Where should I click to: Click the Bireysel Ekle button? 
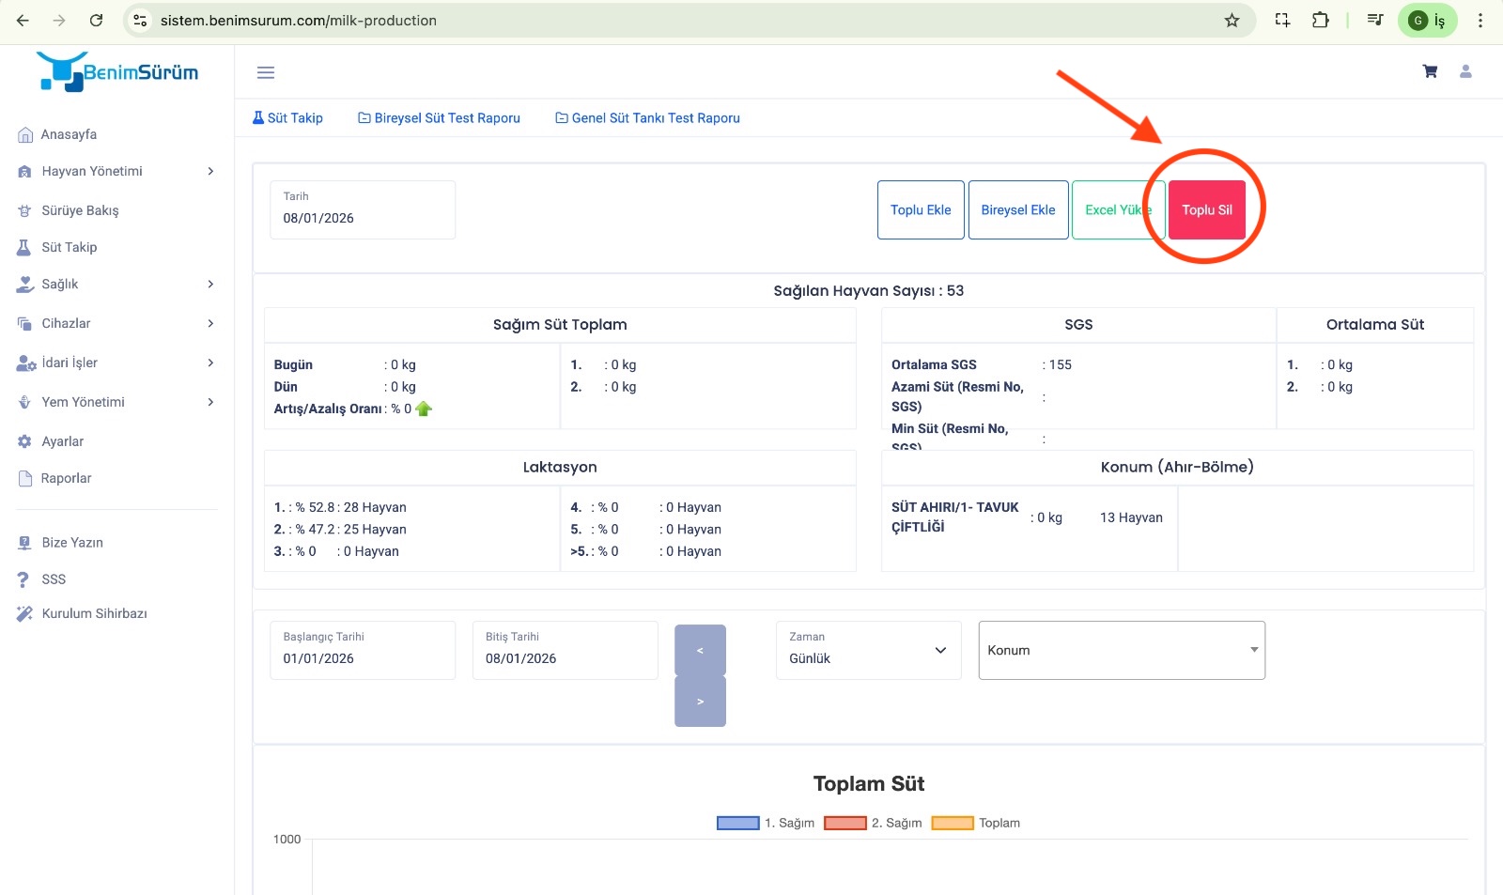1018,209
